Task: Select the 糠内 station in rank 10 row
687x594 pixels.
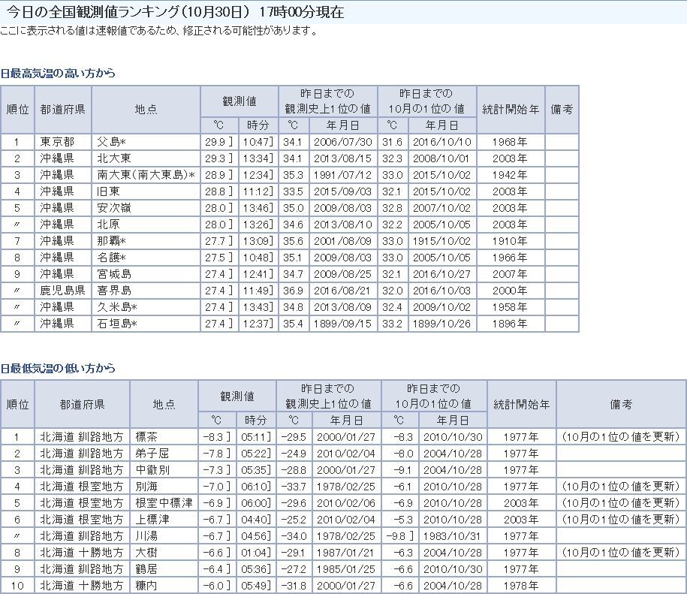Action: pyautogui.click(x=146, y=585)
